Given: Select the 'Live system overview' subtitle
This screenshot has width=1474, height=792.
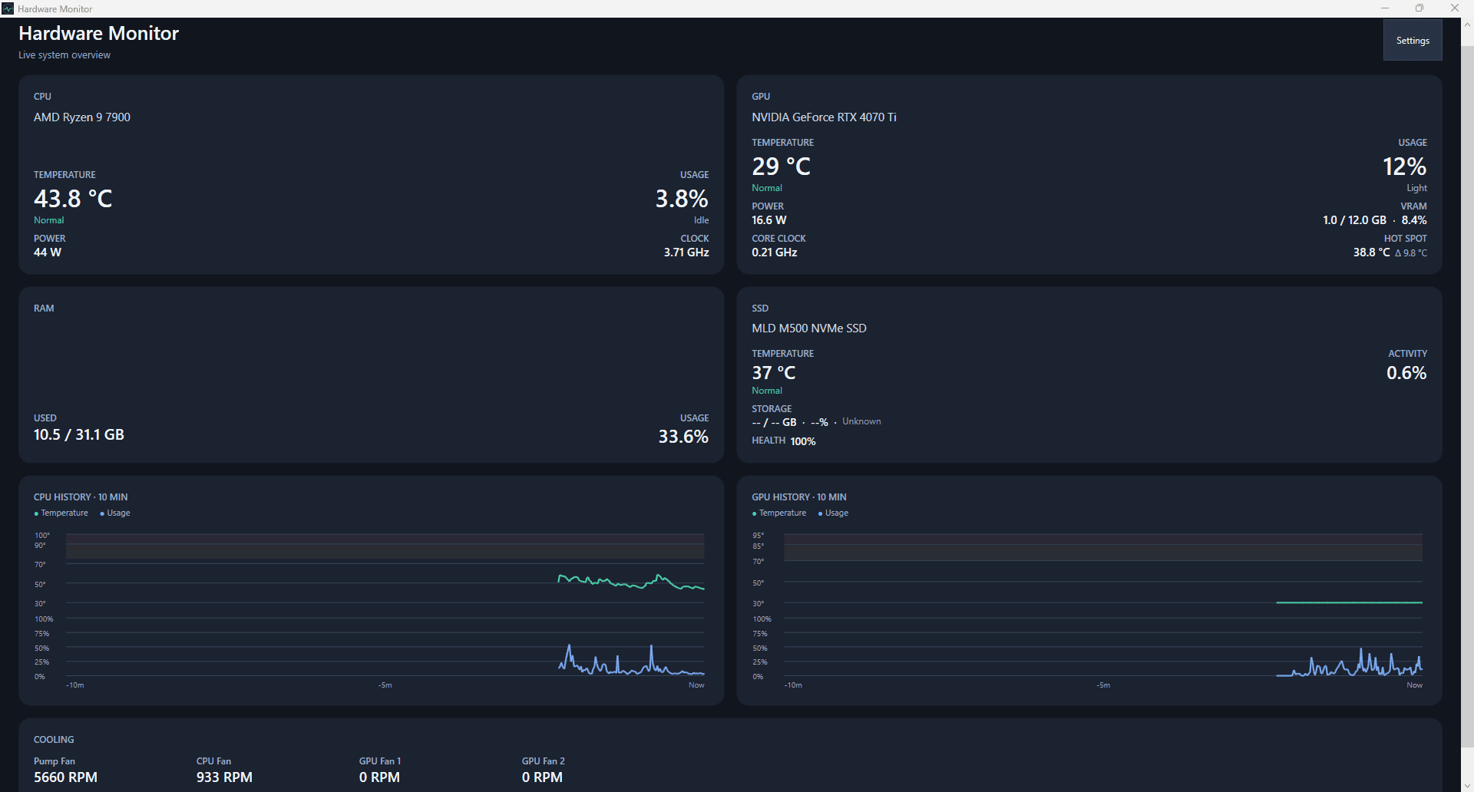Looking at the screenshot, I should pos(64,55).
